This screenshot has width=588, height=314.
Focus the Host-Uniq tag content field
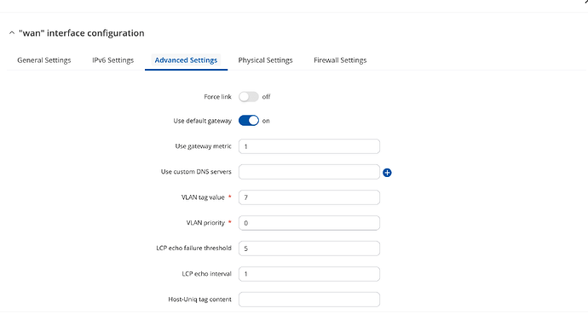(x=309, y=299)
